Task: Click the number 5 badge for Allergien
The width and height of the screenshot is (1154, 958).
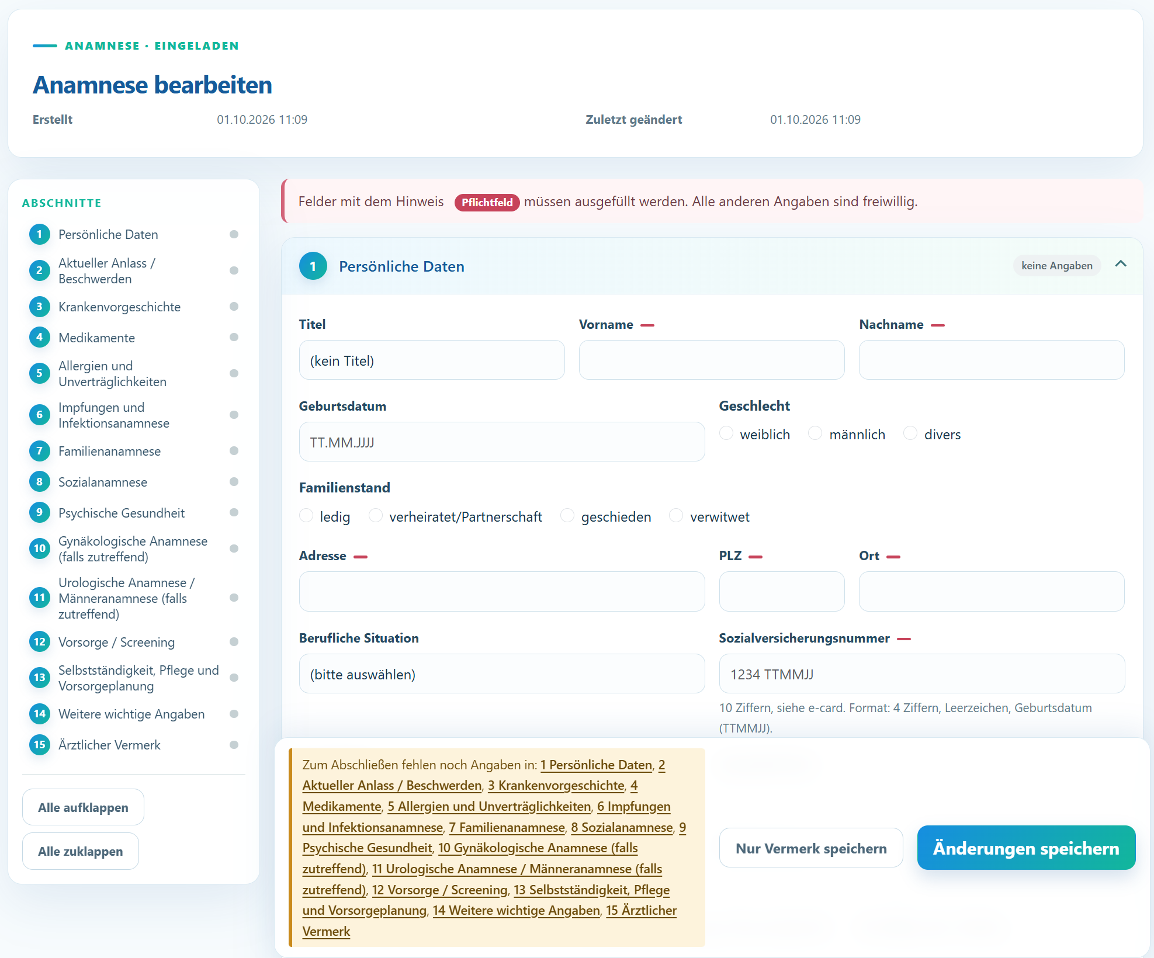Action: 40,373
